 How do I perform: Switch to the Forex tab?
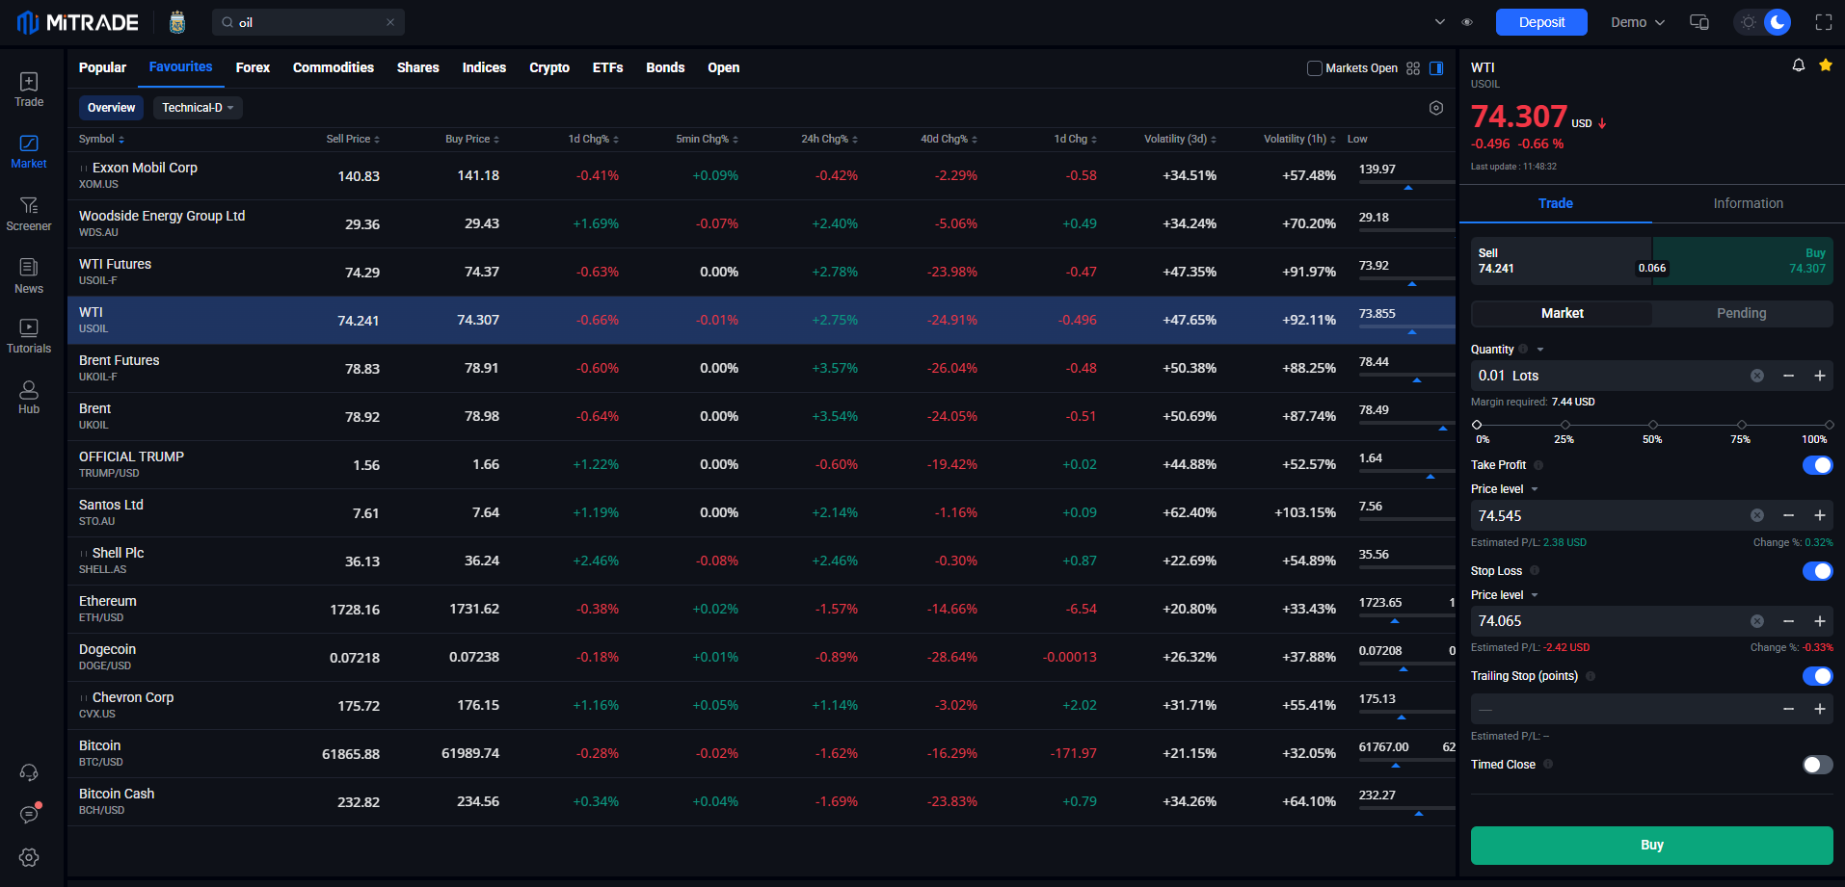pyautogui.click(x=253, y=67)
